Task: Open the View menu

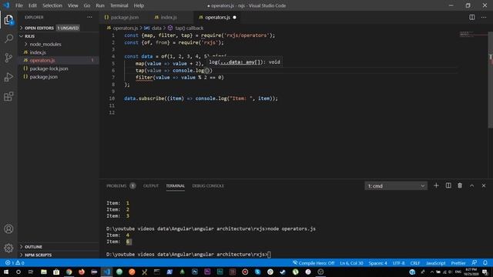Action: pyautogui.click(x=72, y=5)
